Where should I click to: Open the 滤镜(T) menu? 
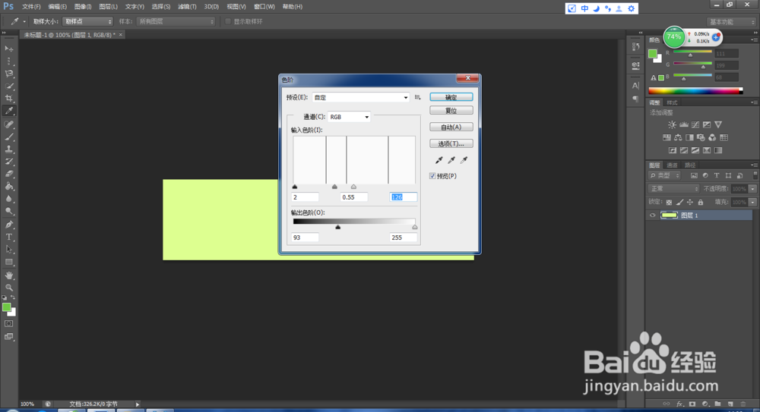pos(187,7)
